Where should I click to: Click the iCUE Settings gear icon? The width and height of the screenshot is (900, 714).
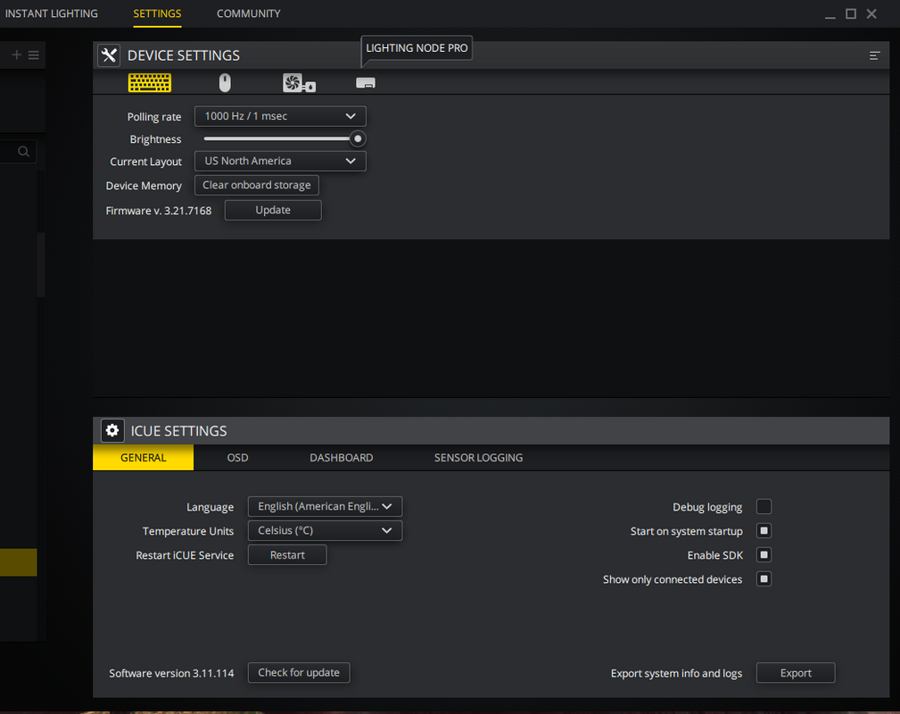click(x=111, y=430)
